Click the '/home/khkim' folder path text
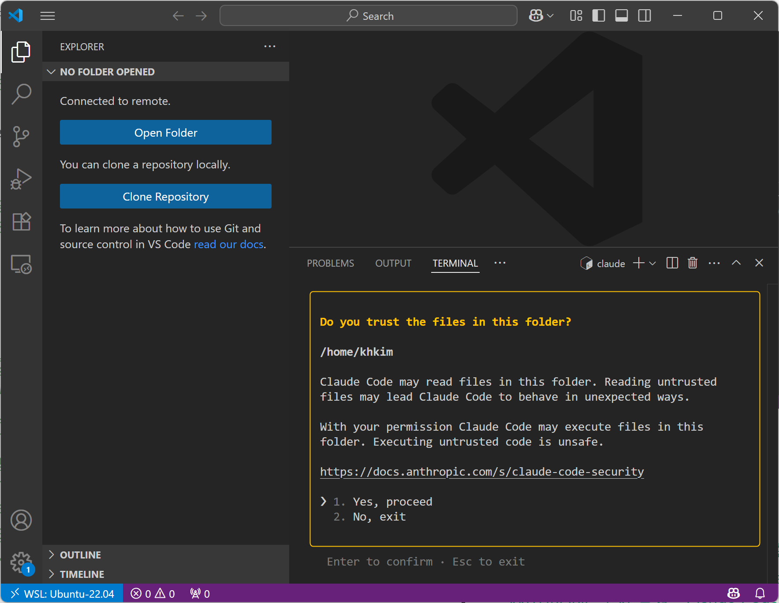The width and height of the screenshot is (779, 603). point(356,352)
